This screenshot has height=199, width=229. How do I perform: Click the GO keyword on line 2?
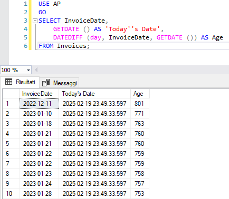(42, 12)
